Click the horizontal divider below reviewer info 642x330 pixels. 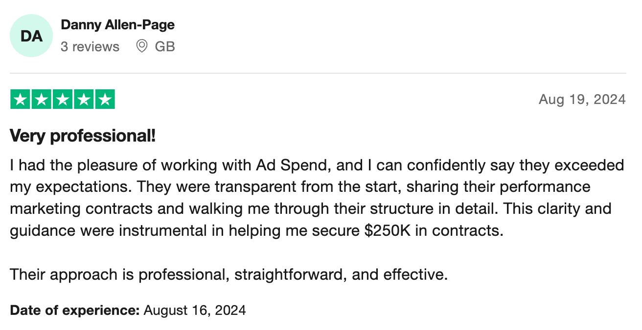tap(318, 73)
